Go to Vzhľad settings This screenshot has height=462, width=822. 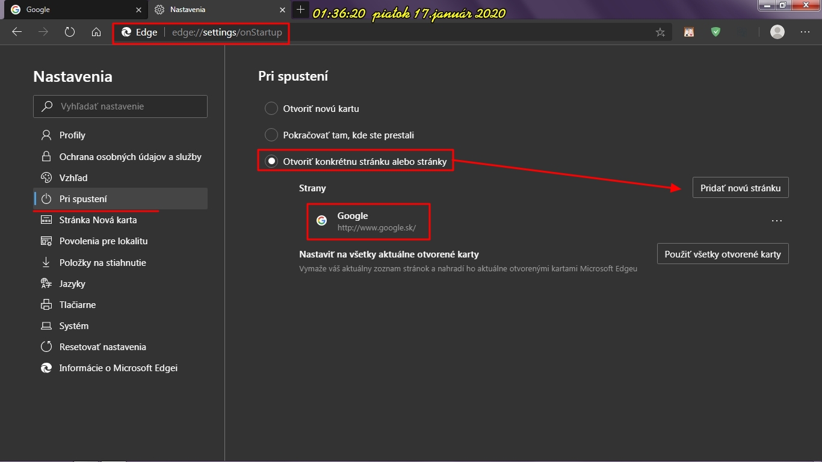coord(120,177)
